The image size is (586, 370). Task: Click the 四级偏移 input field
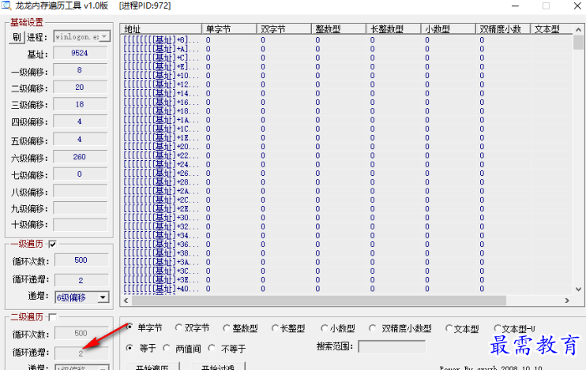point(80,121)
